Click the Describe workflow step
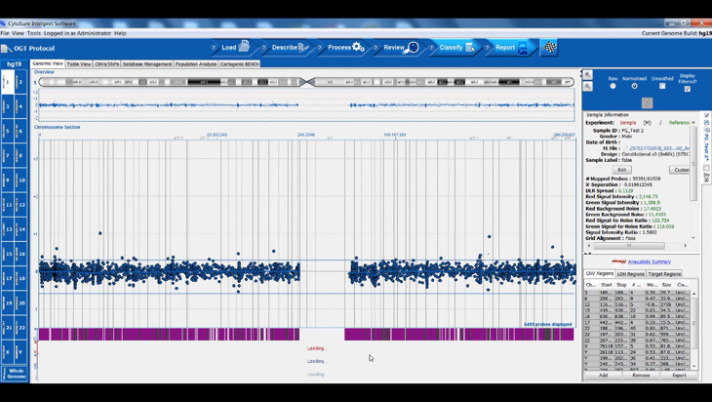This screenshot has height=402, width=712. click(291, 47)
